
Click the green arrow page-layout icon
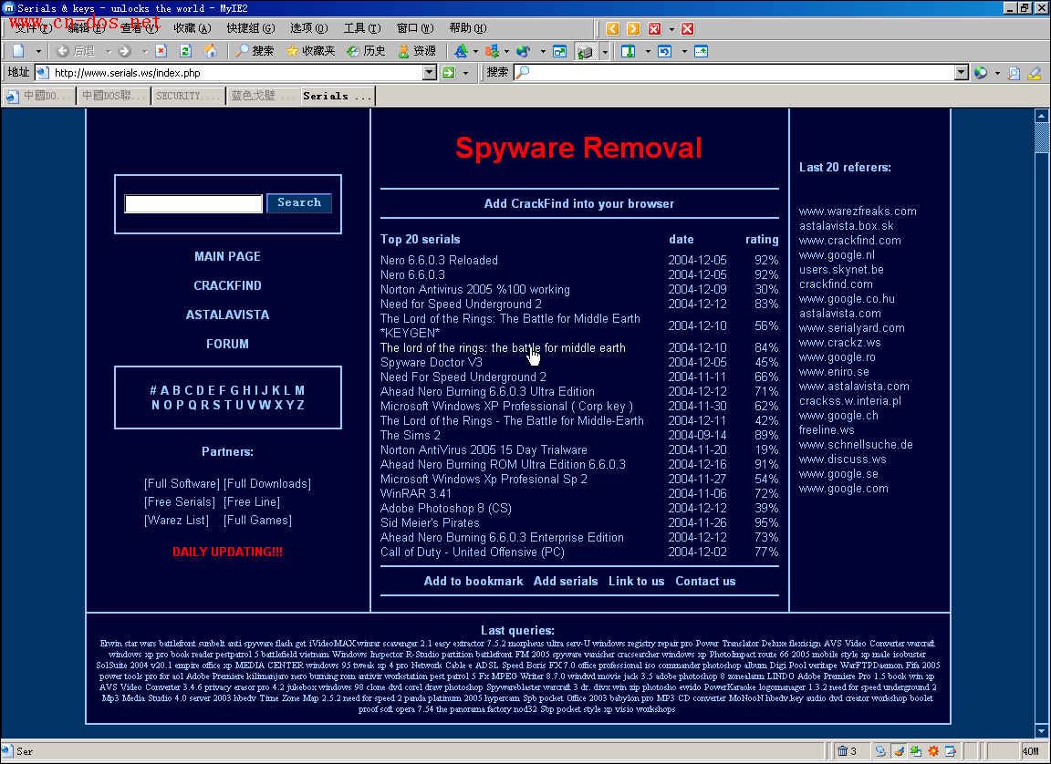(628, 51)
